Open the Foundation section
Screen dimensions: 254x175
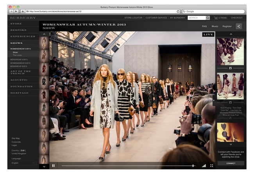21,87
